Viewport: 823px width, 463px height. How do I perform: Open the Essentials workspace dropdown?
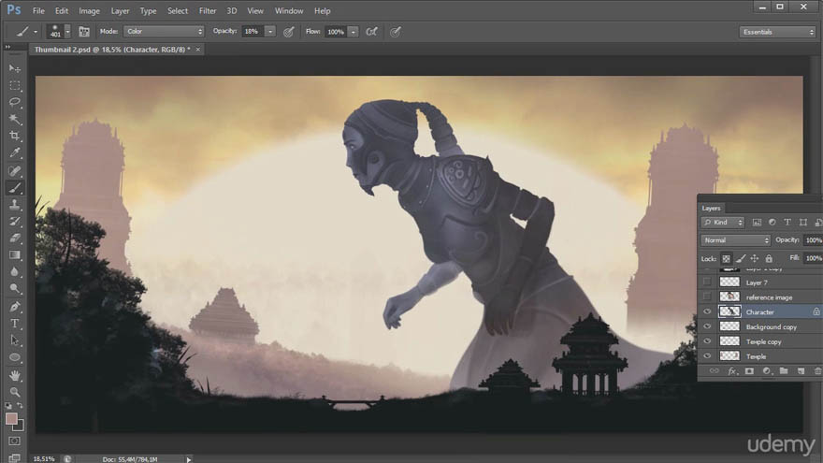coord(777,32)
